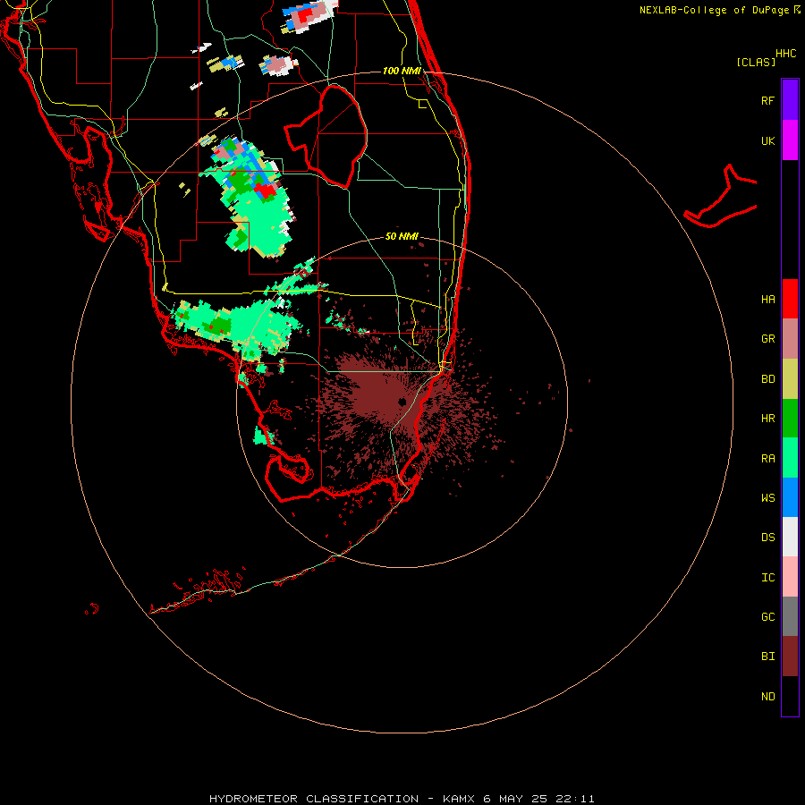Click the IC pink legend swatch
Viewport: 805px width, 805px height.
click(x=790, y=577)
